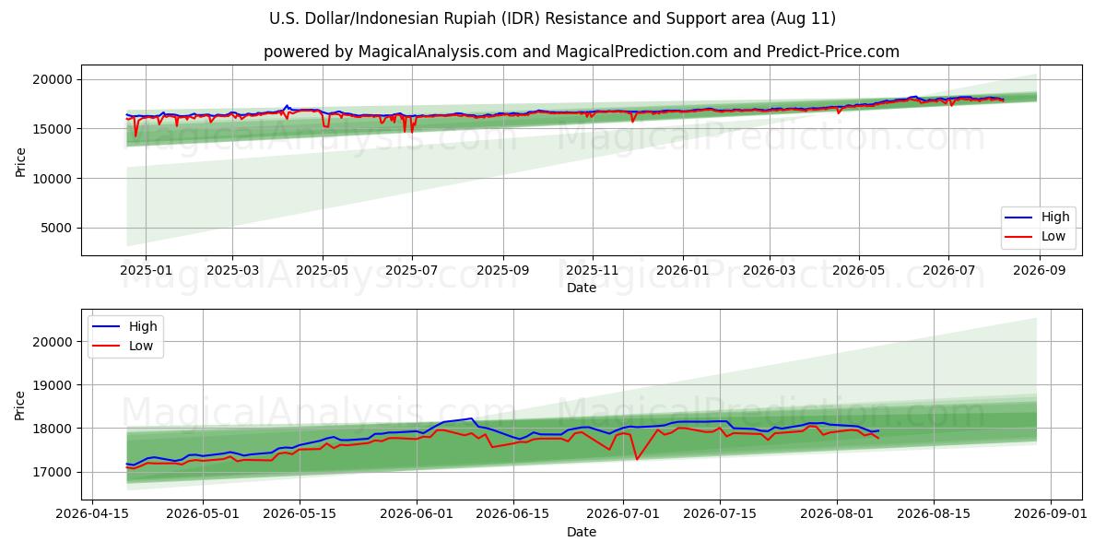Click the 'Price' axis title of the bottom chart
This screenshot has height=553, width=1106.
20,405
